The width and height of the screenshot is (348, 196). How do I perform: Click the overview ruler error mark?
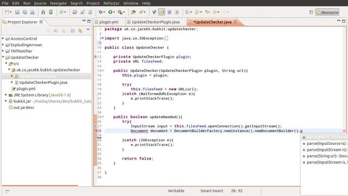coord(344,131)
